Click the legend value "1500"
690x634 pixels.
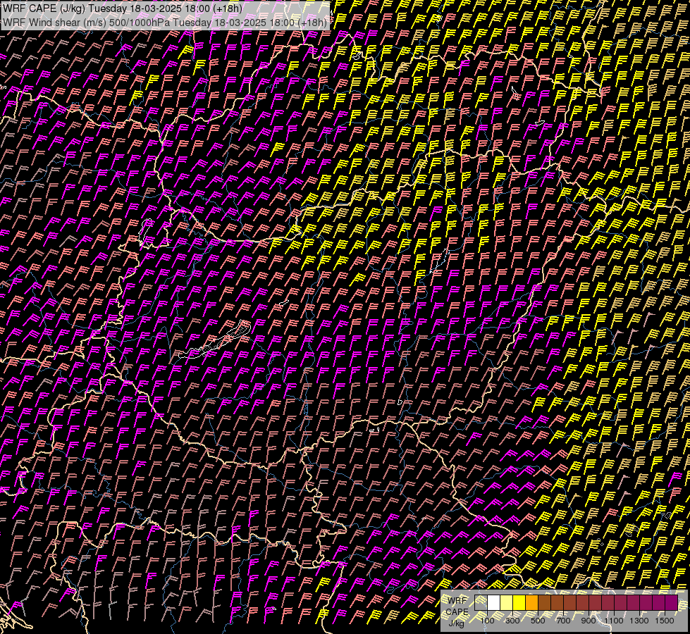(665, 621)
